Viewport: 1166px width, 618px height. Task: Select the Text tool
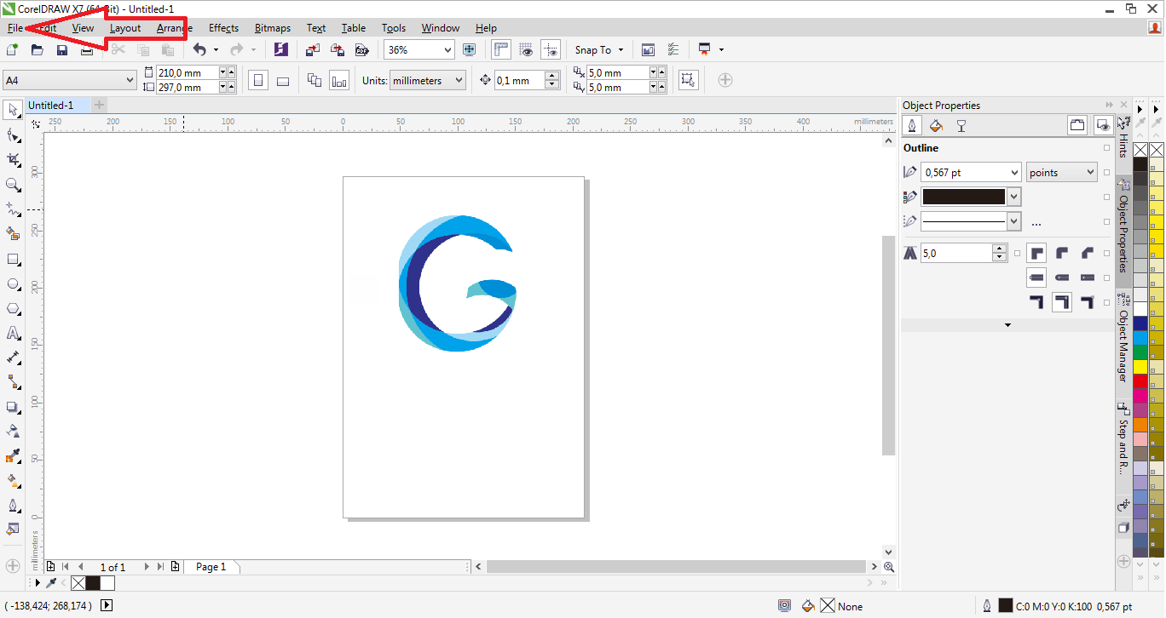12,333
